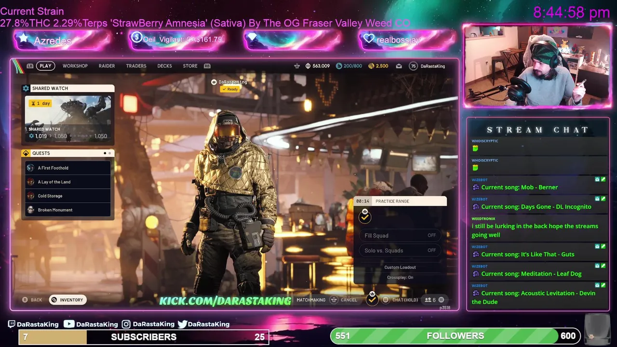Click the active white Quests page indicator dot
This screenshot has width=617, height=347.
(x=105, y=153)
